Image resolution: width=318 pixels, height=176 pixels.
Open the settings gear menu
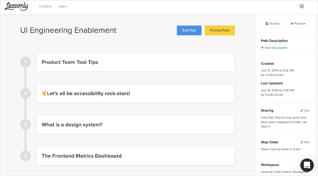point(302,6)
